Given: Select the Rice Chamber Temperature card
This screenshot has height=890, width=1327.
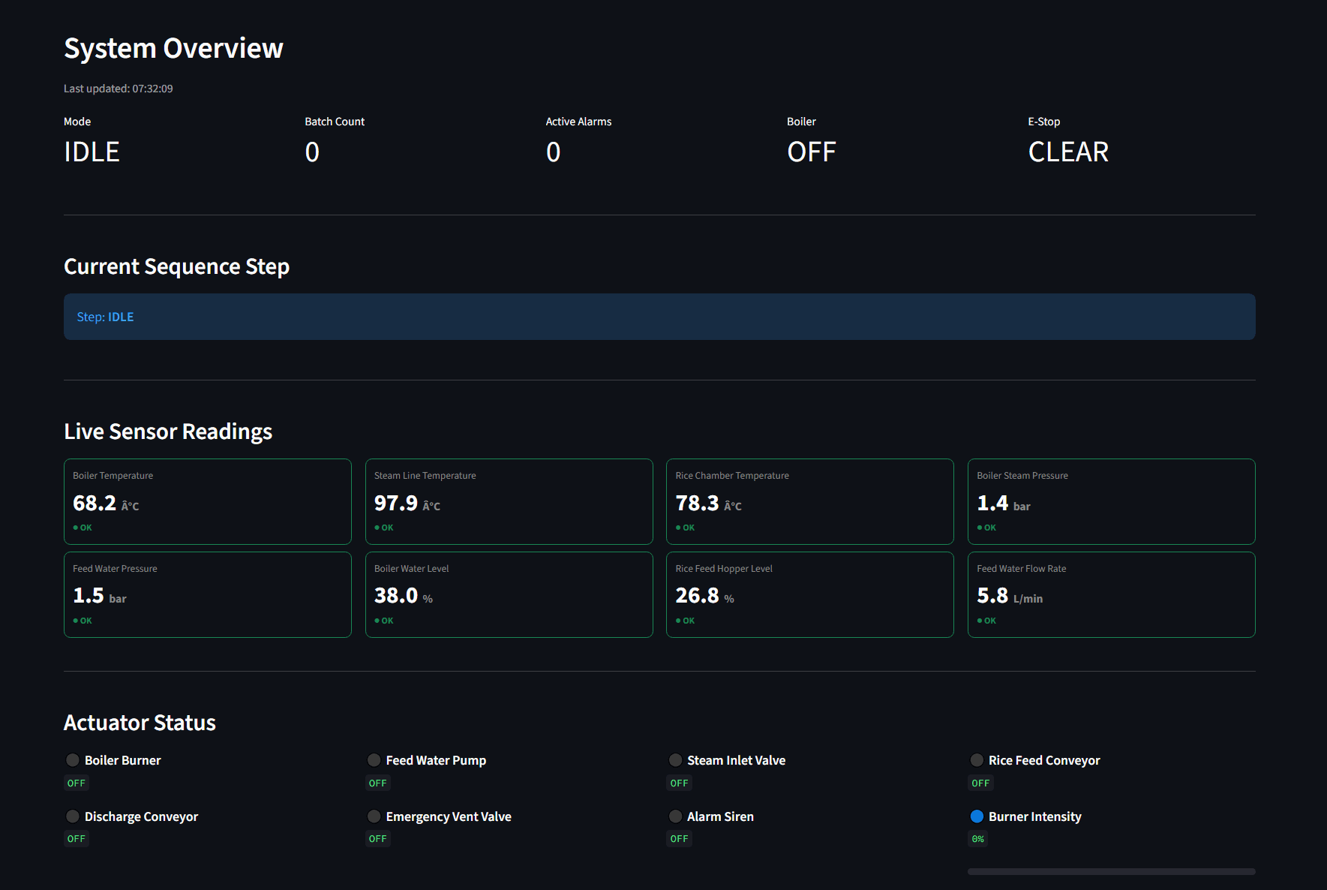Looking at the screenshot, I should [809, 501].
